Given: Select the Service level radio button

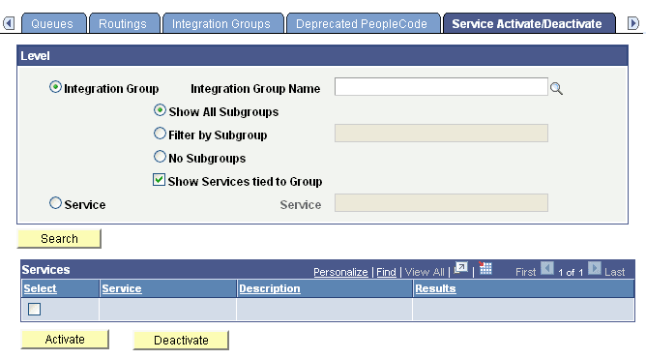Looking at the screenshot, I should pos(55,203).
